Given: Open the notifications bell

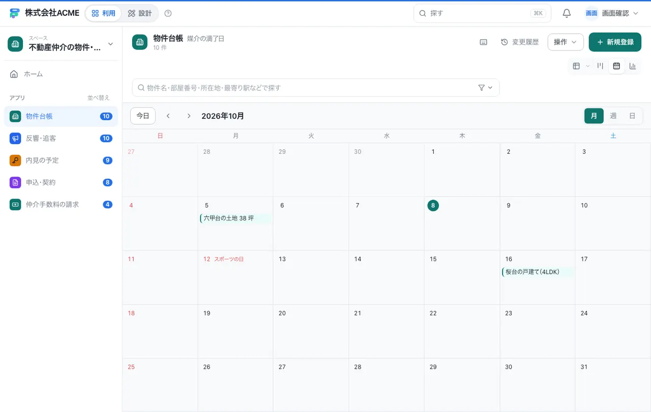Looking at the screenshot, I should click(567, 13).
